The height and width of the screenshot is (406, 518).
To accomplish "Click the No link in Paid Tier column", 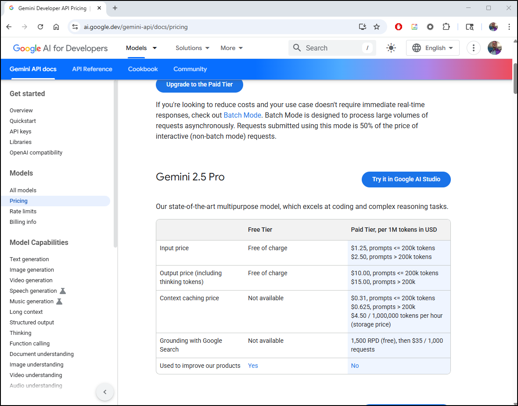I will pyautogui.click(x=355, y=366).
